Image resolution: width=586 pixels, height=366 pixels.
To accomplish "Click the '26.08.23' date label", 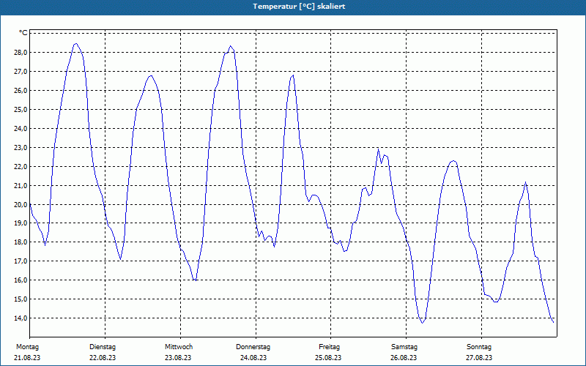I will pyautogui.click(x=404, y=358).
